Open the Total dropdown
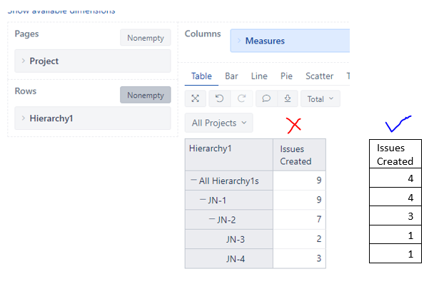The width and height of the screenshot is (429, 284). click(x=321, y=98)
